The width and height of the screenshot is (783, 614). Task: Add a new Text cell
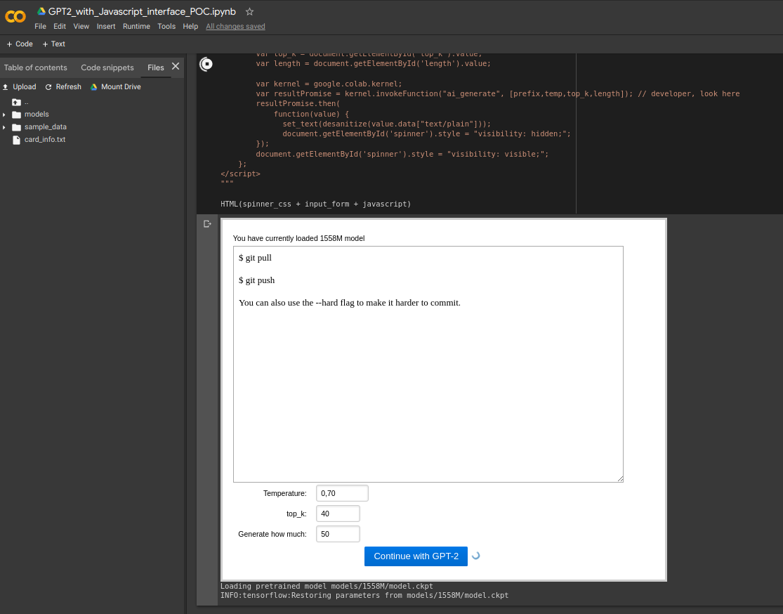pos(54,44)
